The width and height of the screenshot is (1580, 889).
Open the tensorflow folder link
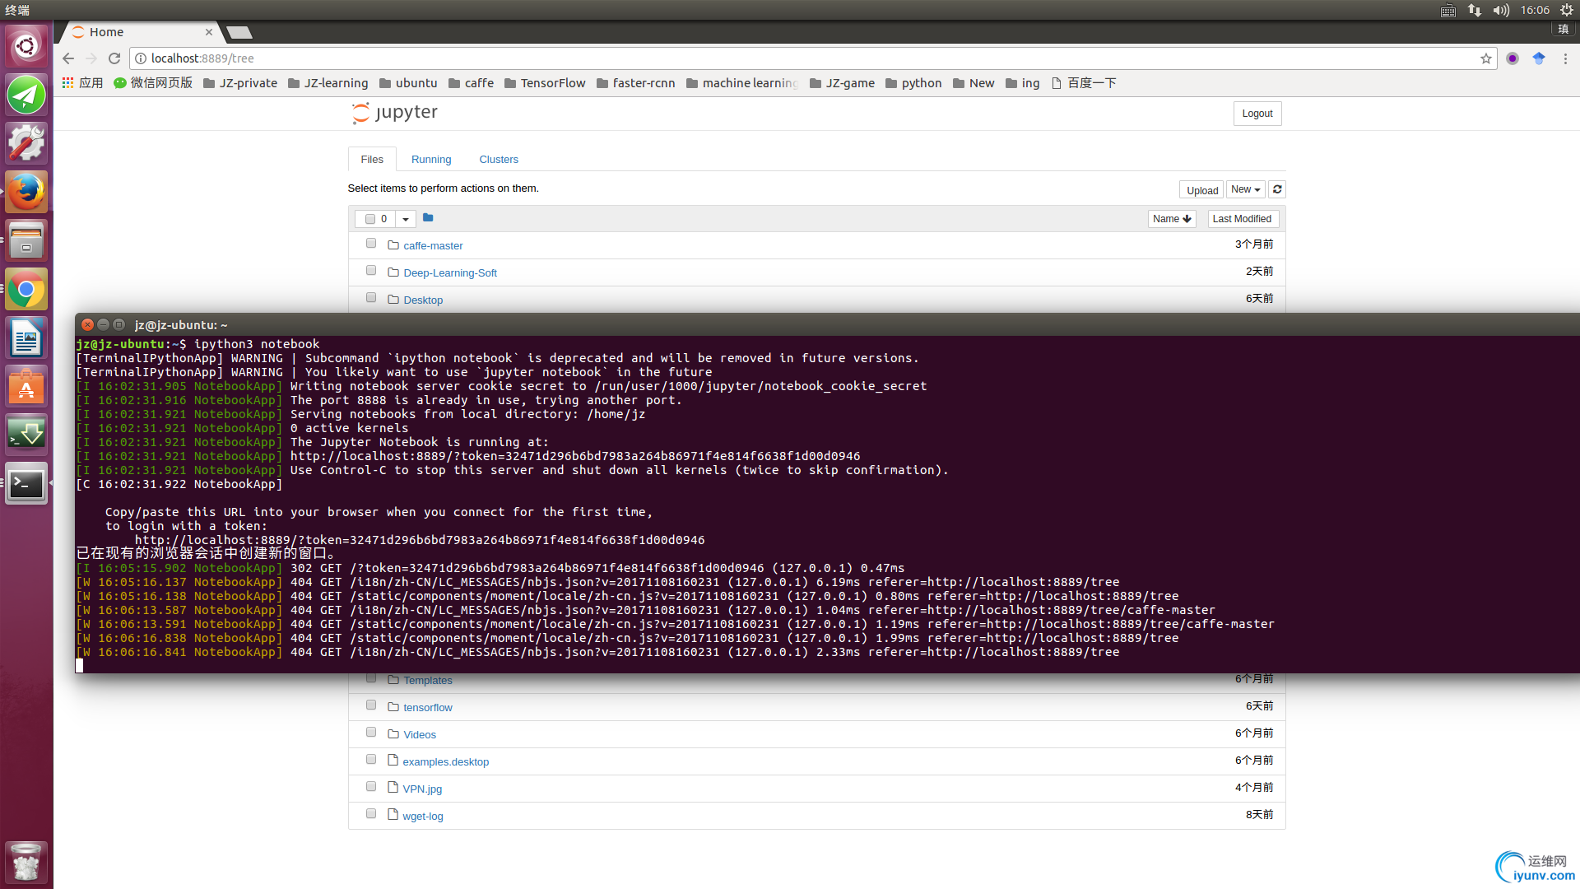(428, 707)
